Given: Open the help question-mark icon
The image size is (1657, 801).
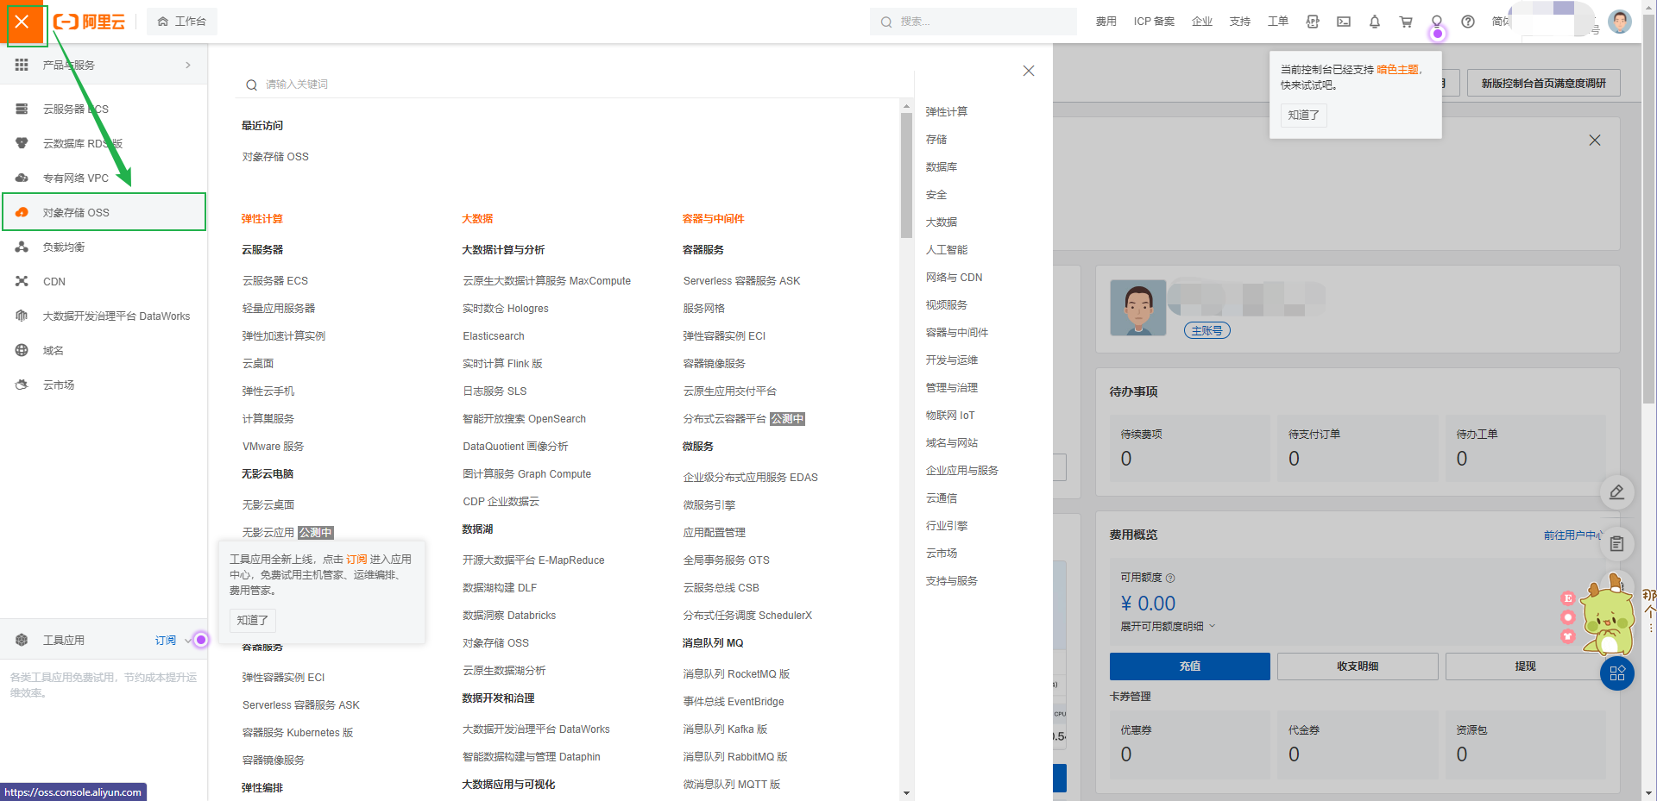Looking at the screenshot, I should click(1467, 22).
